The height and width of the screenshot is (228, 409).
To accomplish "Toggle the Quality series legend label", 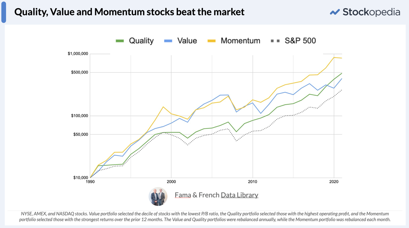I will coord(141,41).
